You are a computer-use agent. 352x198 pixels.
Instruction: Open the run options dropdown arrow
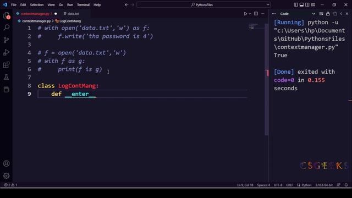tap(250, 14)
